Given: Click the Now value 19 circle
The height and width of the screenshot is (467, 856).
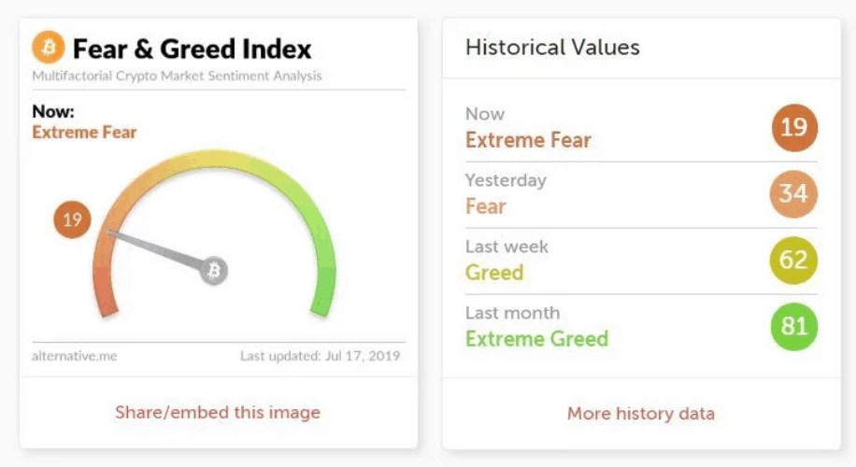Looking at the screenshot, I should click(793, 126).
